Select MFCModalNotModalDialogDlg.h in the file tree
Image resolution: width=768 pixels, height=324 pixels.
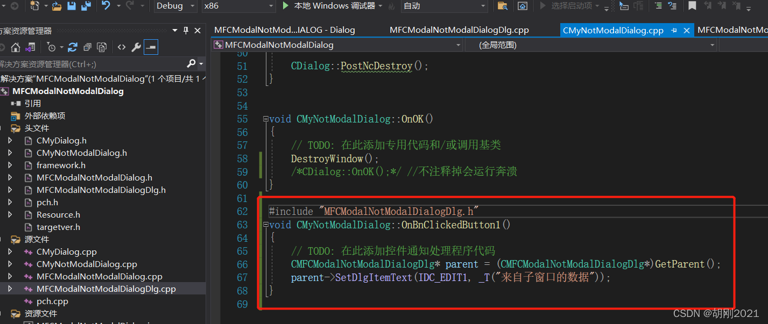101,190
